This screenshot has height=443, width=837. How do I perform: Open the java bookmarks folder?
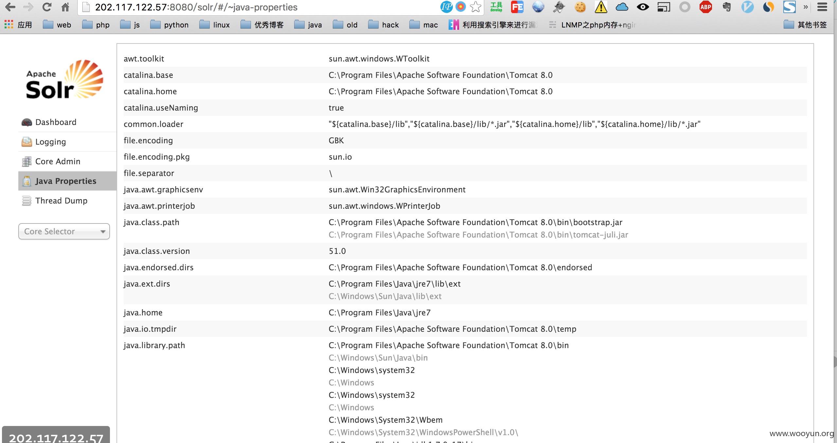click(308, 25)
